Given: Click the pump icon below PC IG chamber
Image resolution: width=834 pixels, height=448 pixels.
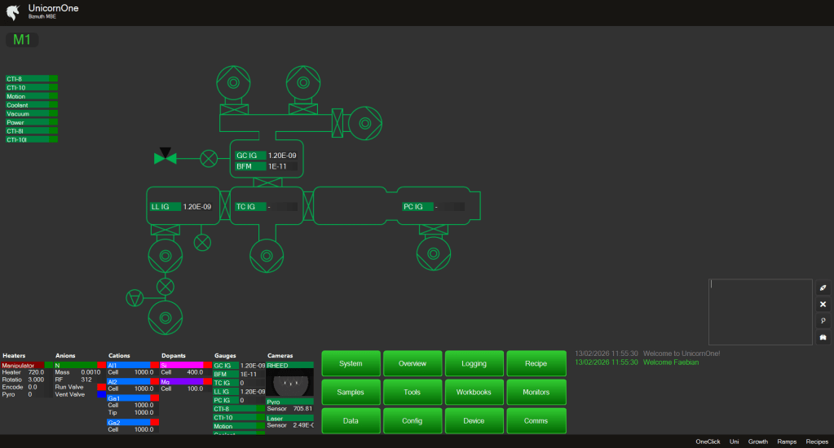Looking at the screenshot, I should pyautogui.click(x=433, y=254).
